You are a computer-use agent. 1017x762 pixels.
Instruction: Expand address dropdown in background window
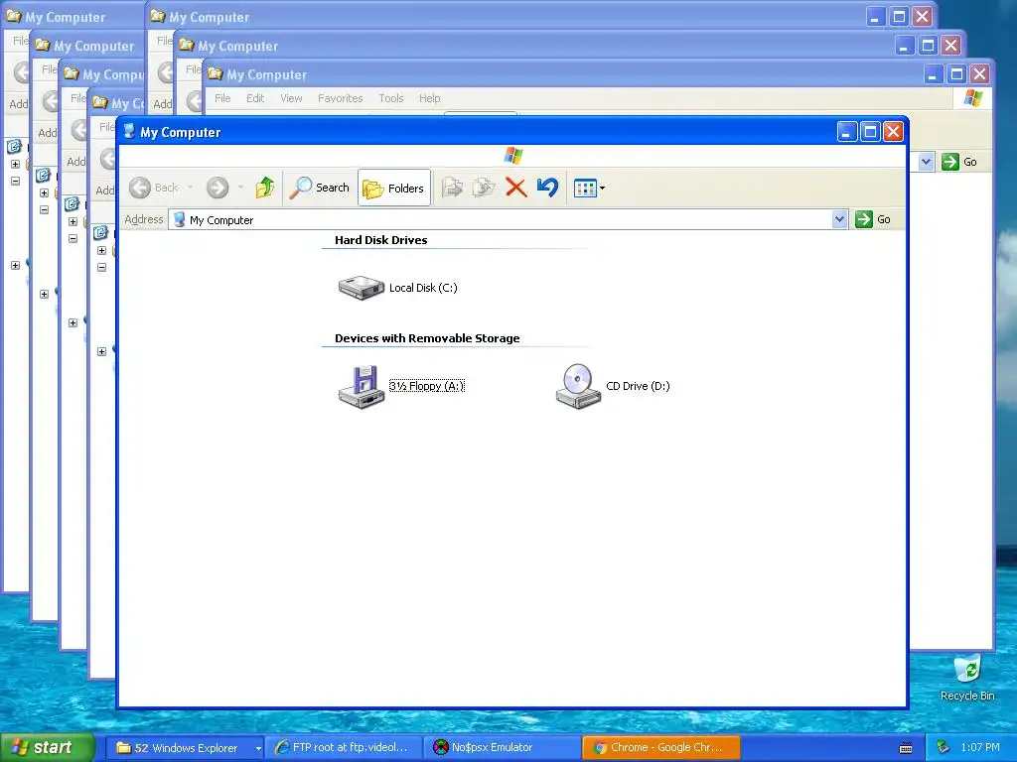tap(927, 162)
